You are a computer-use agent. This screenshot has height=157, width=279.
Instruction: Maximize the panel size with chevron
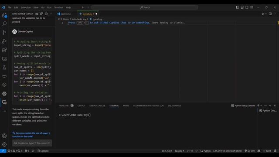[270, 106]
